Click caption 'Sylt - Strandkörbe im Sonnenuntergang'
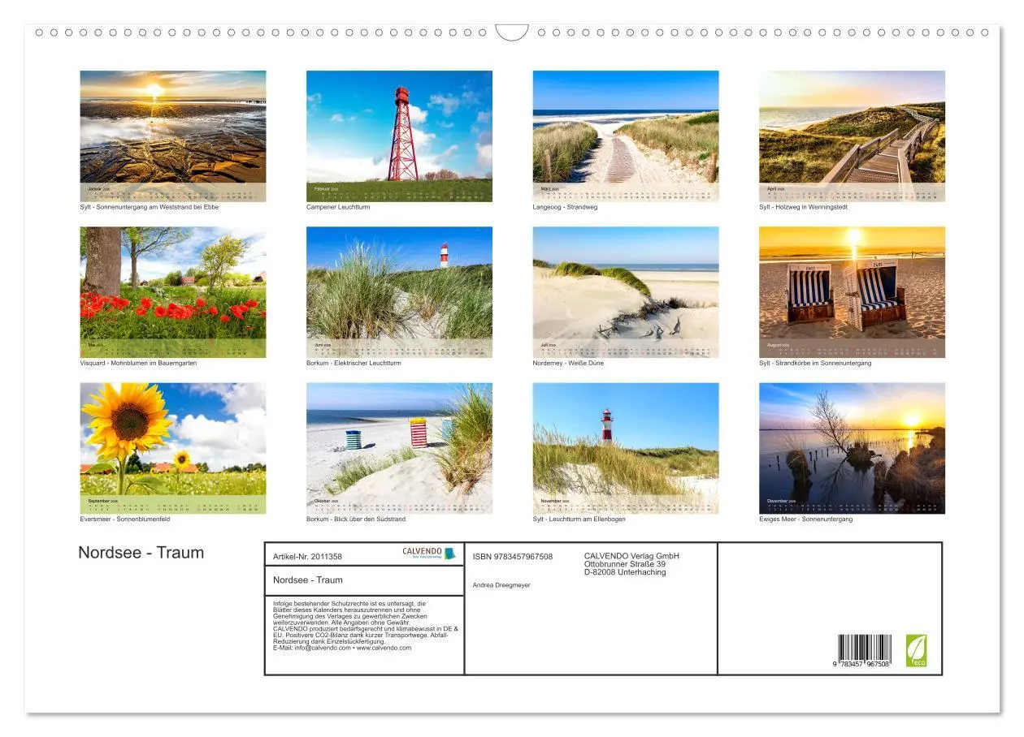 point(815,363)
